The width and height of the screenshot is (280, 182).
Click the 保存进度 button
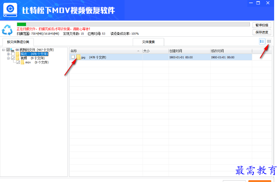tap(262, 32)
